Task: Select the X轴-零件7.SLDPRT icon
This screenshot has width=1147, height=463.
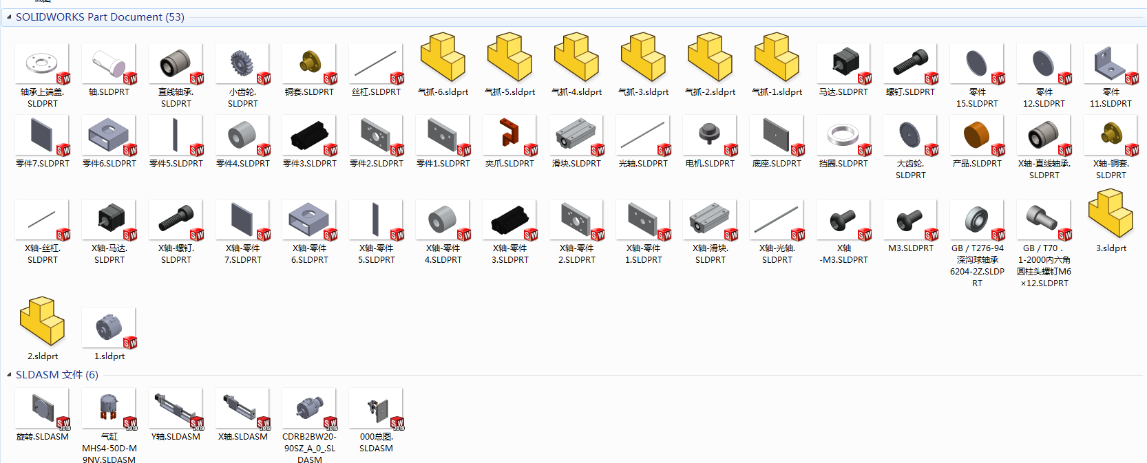Action: (x=243, y=220)
